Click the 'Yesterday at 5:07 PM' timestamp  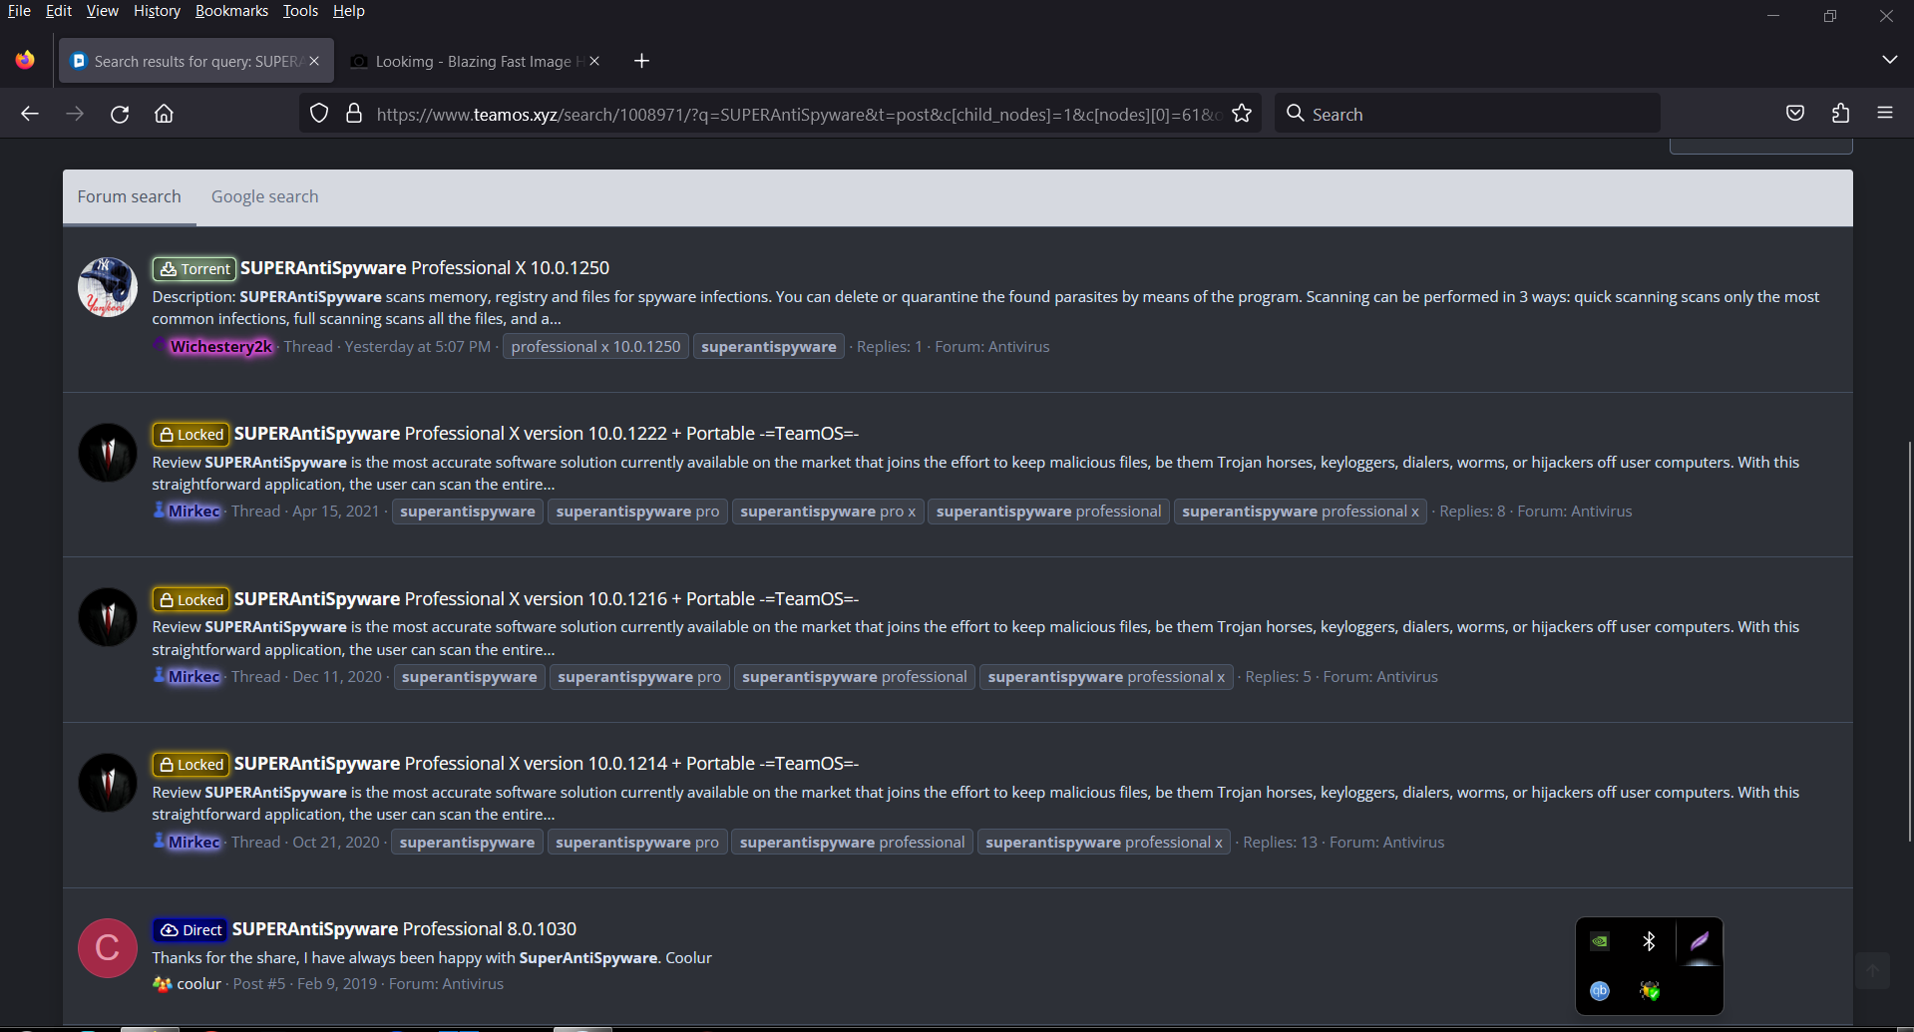[x=418, y=347]
